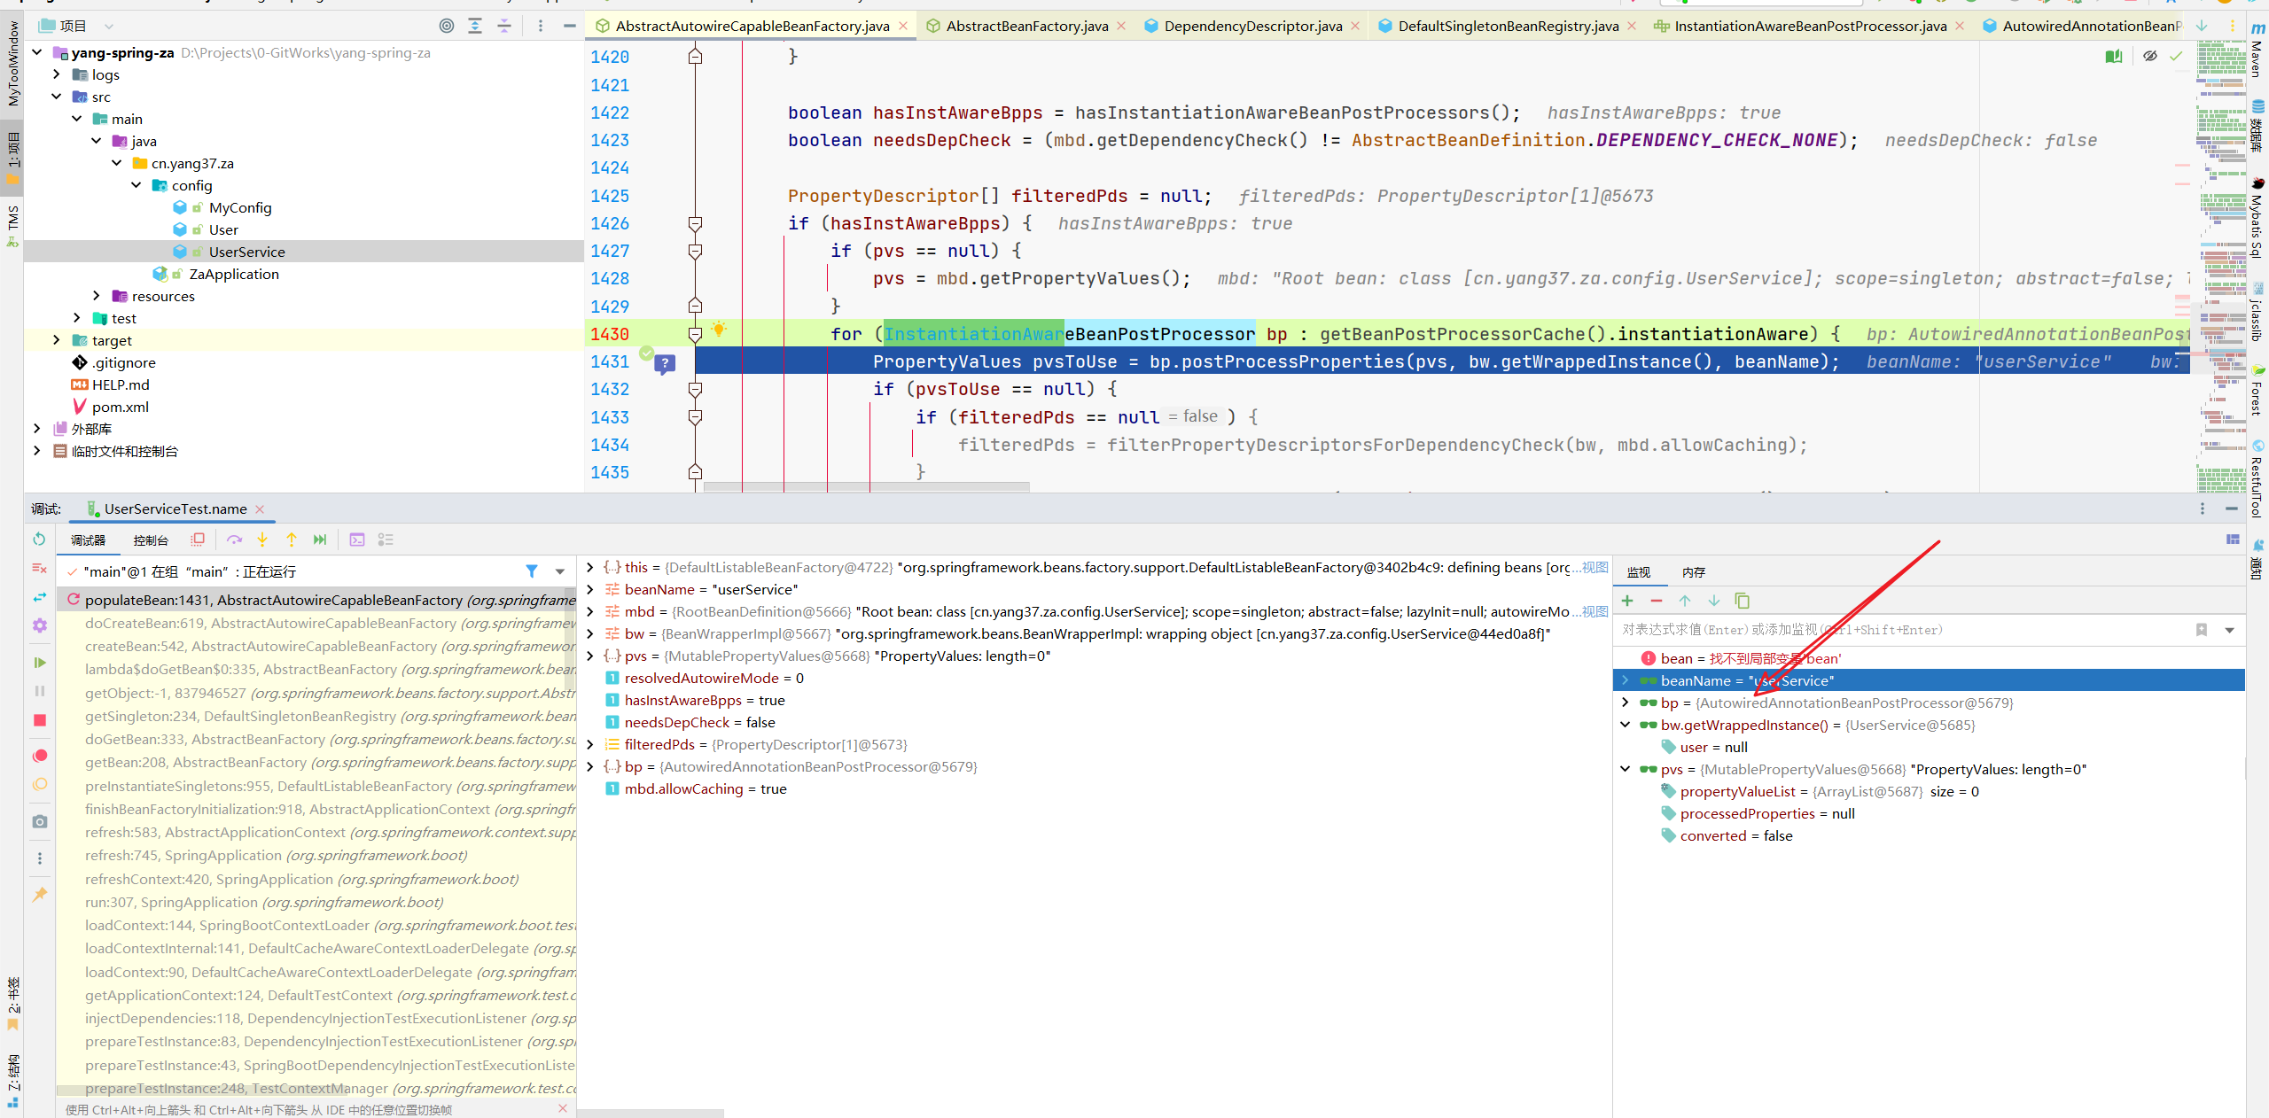The image size is (2269, 1118).
Task: Click the lightbulb intention icon on line 1430
Action: [719, 330]
